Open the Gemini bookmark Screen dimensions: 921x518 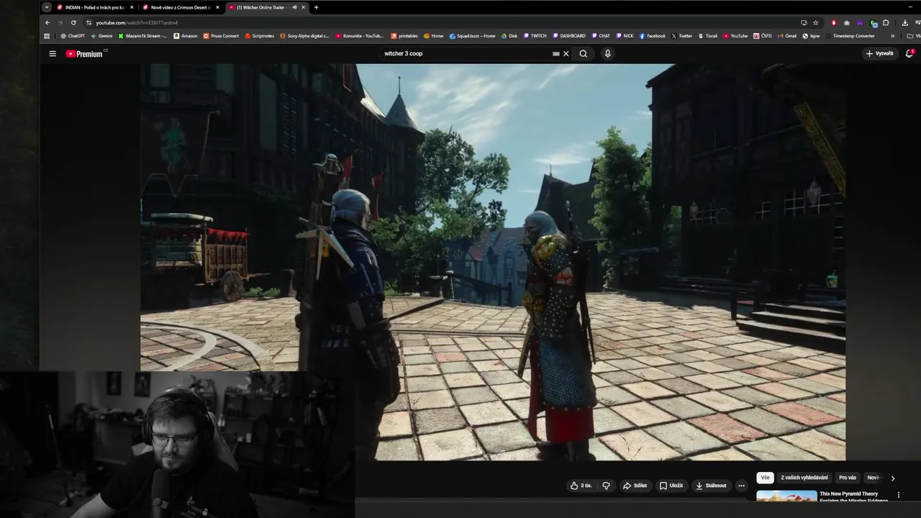tap(101, 36)
